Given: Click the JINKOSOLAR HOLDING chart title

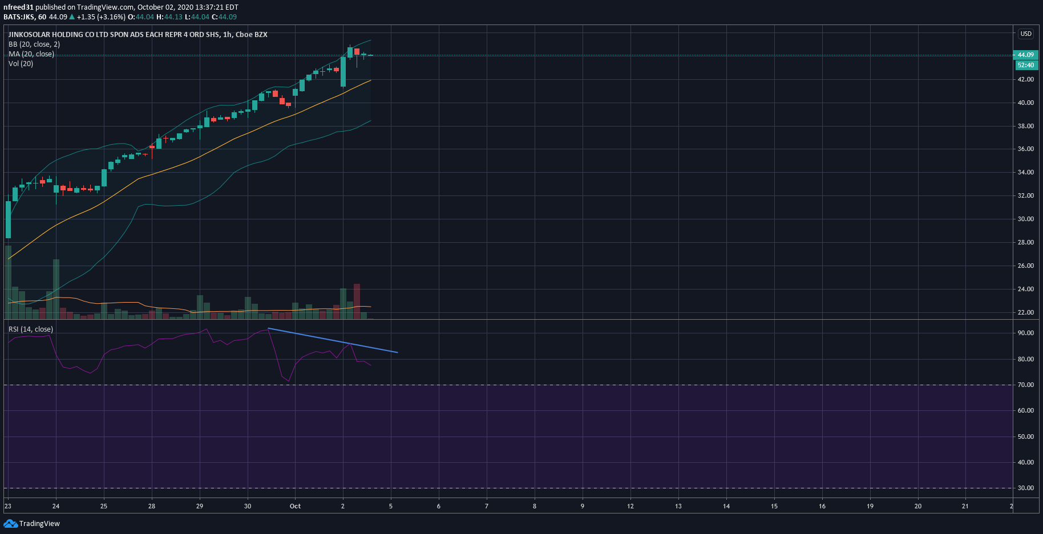Looking at the screenshot, I should pyautogui.click(x=138, y=35).
